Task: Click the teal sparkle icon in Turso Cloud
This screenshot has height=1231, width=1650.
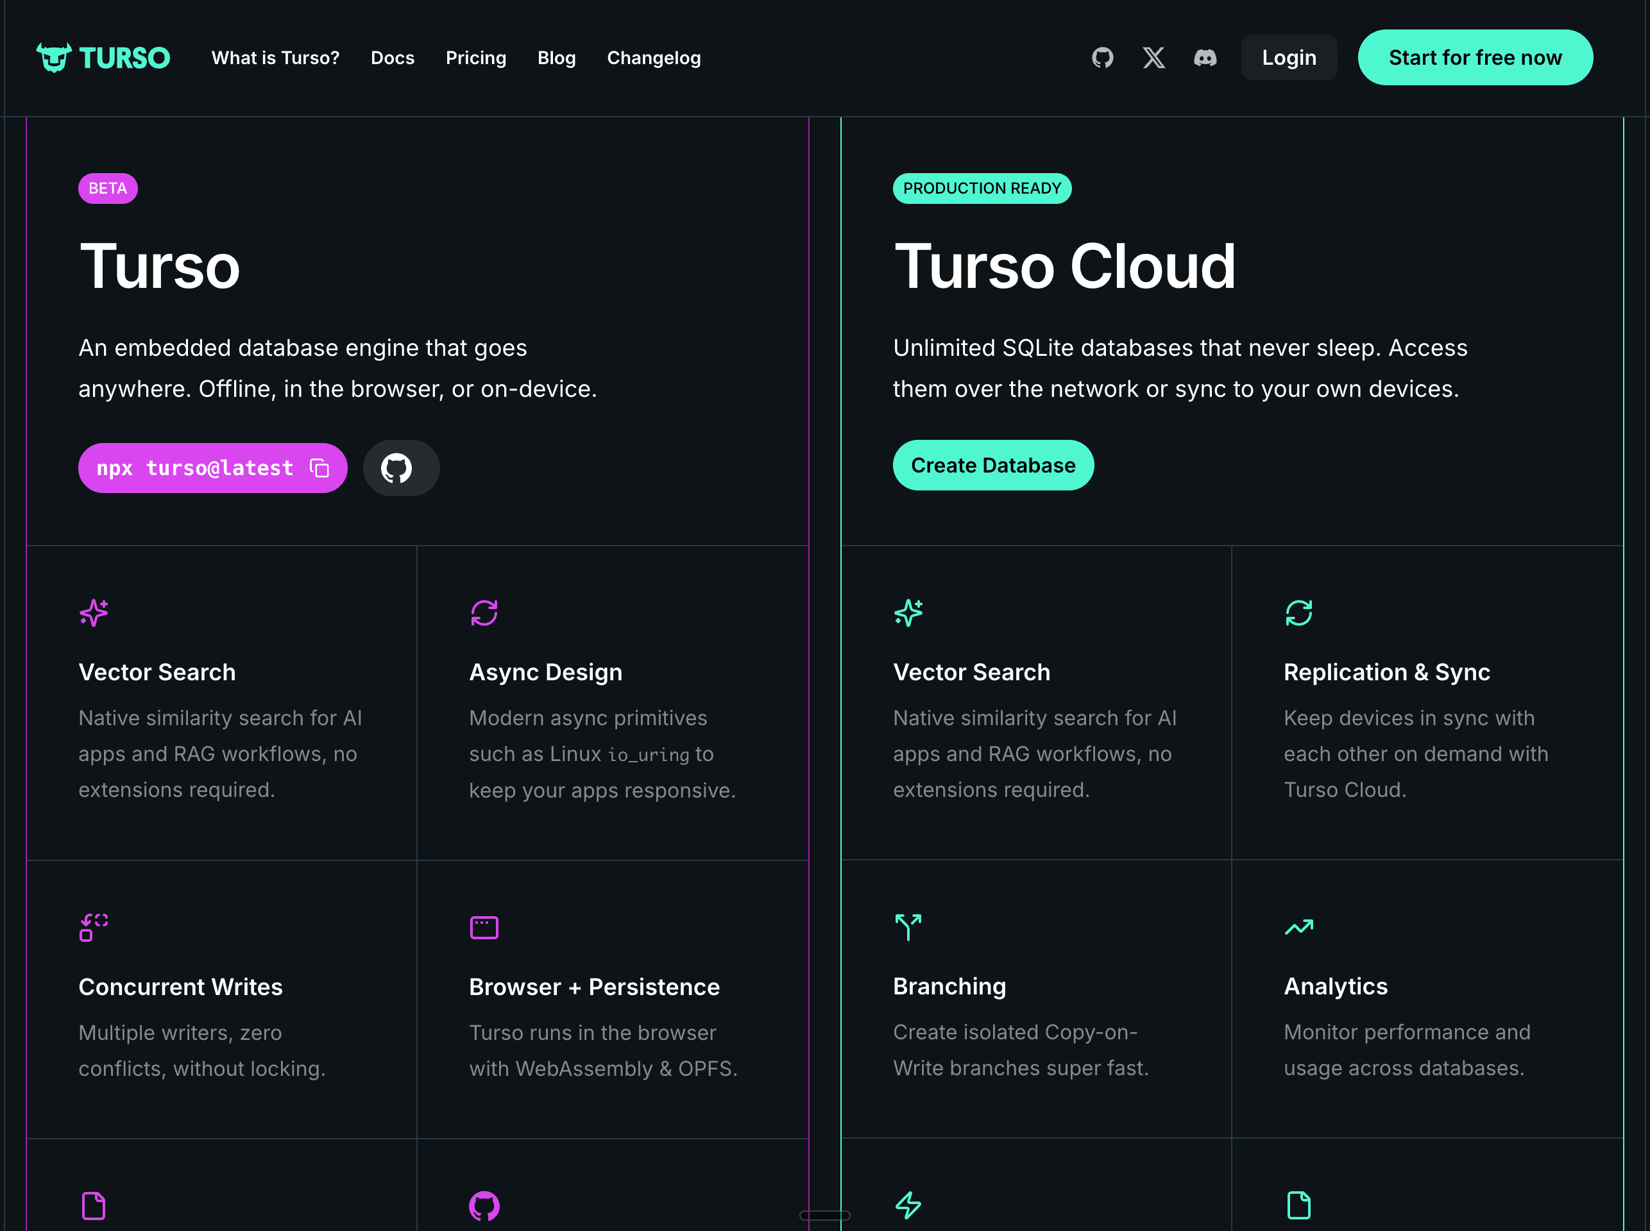Action: coord(908,612)
